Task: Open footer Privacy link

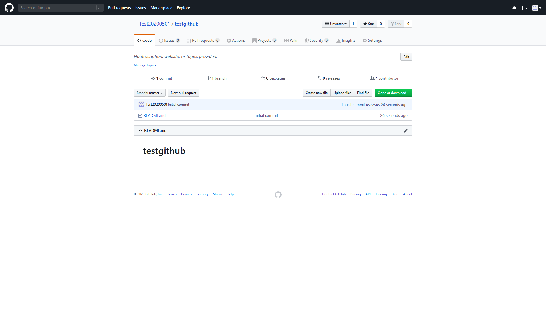Action: pos(187,194)
